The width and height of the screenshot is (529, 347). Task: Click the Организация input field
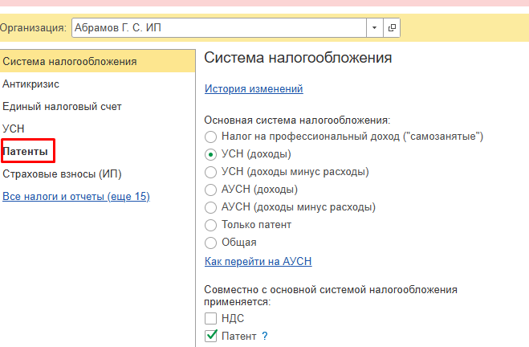(x=219, y=27)
